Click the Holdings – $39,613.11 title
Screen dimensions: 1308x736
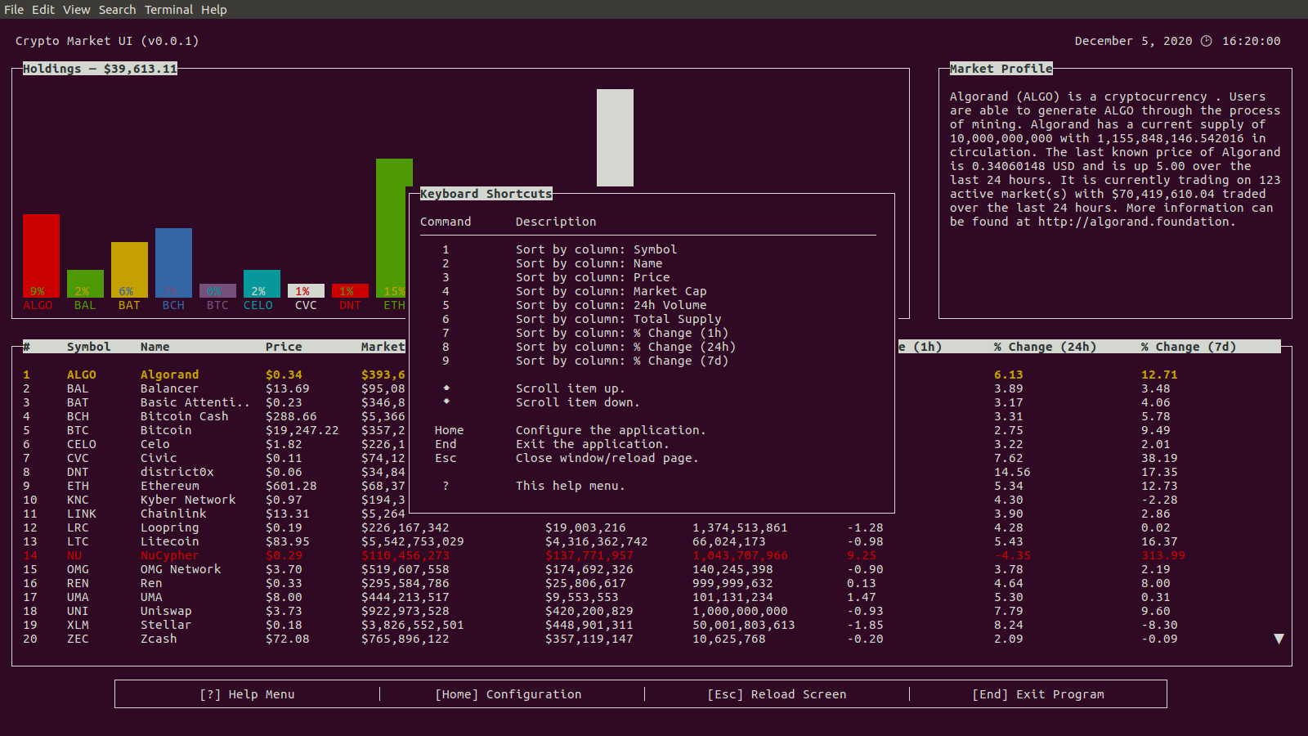(x=100, y=69)
